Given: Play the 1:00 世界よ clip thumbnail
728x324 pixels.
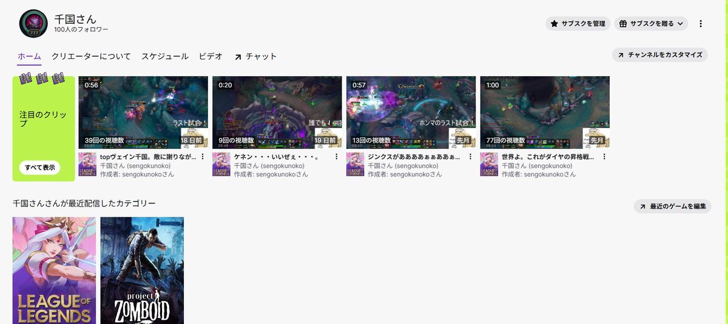Looking at the screenshot, I should pos(545,112).
